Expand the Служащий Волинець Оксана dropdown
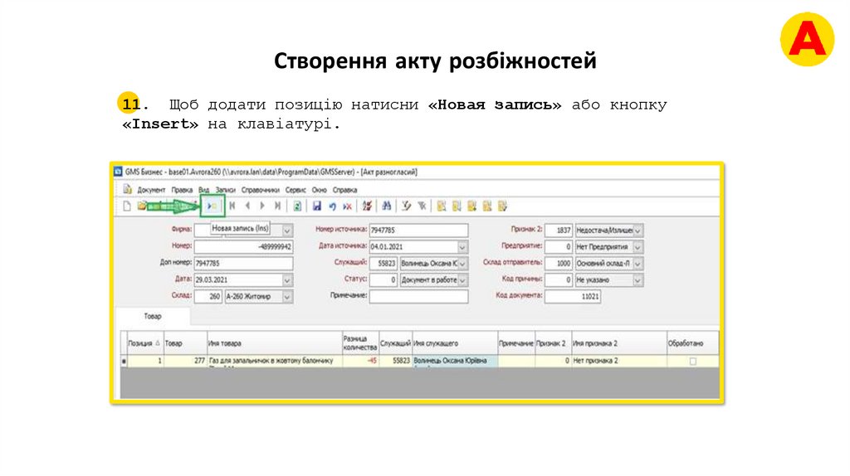The width and height of the screenshot is (850, 476). tap(462, 263)
